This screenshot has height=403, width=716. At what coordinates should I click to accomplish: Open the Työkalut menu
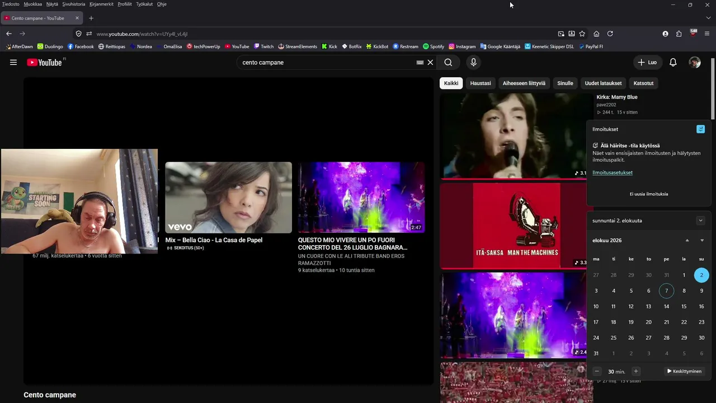point(144,4)
